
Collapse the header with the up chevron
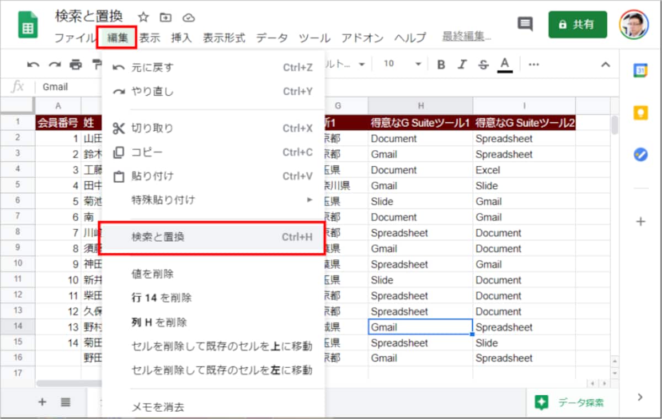pos(606,64)
